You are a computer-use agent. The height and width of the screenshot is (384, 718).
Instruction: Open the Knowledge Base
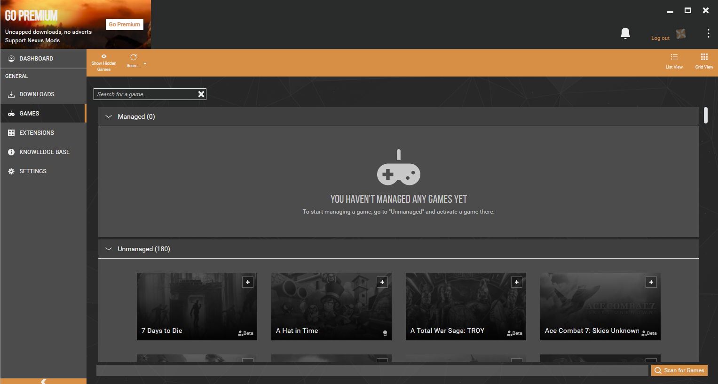pos(43,152)
